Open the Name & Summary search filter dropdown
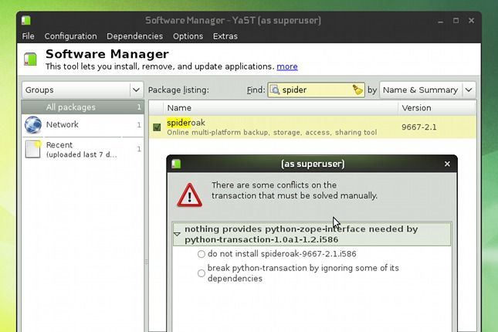 (428, 90)
